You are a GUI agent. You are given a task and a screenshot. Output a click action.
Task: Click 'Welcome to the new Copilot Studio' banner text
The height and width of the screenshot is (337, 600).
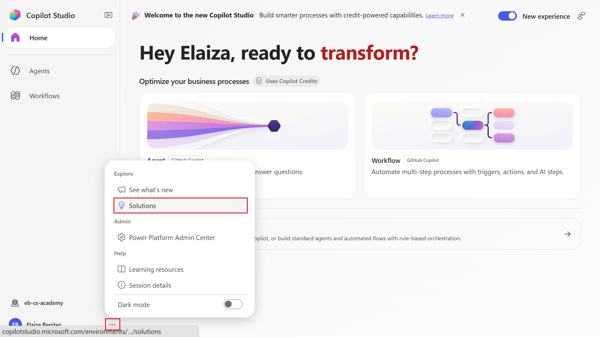[x=199, y=15]
